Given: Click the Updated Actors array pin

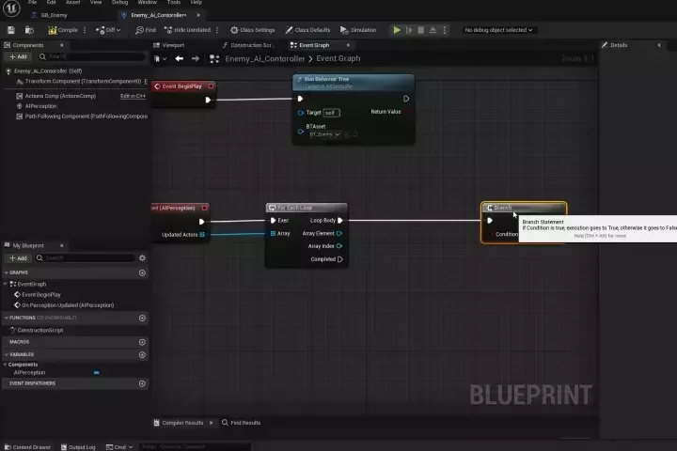Looking at the screenshot, I should [x=202, y=235].
